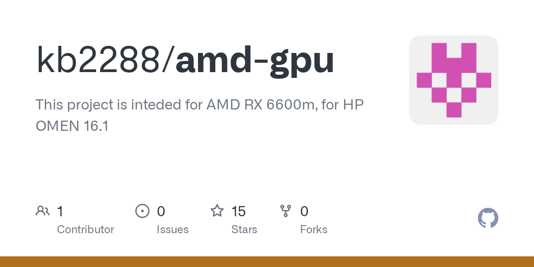
Task: Click the fork icon
Action: 285,211
